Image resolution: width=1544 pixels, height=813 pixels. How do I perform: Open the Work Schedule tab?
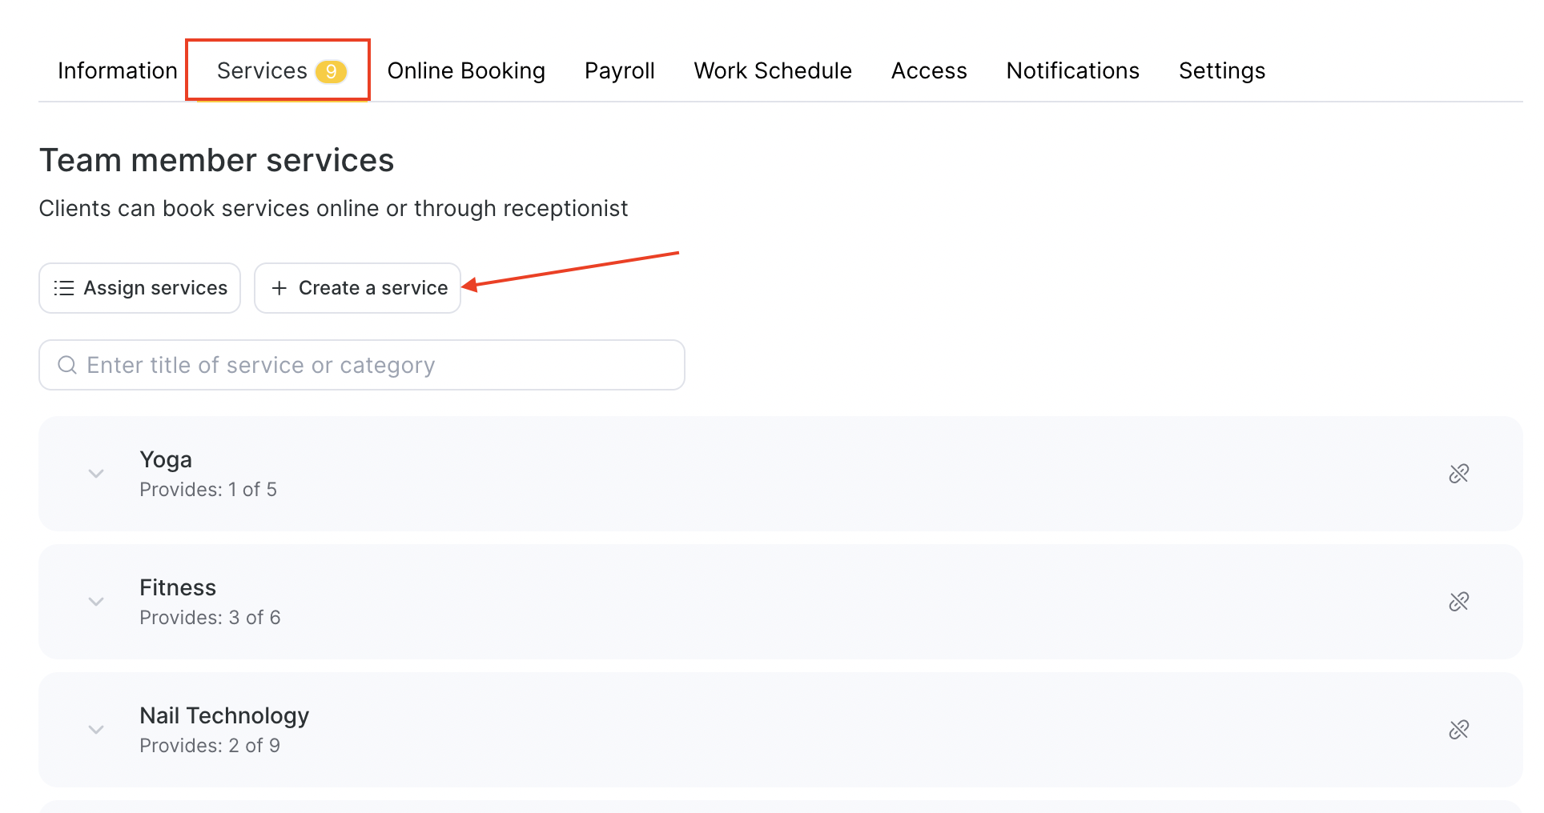tap(772, 71)
